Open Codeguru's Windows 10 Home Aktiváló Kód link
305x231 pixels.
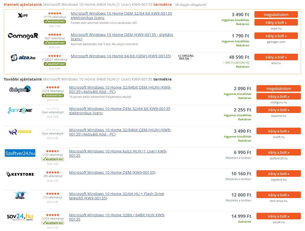click(x=120, y=89)
